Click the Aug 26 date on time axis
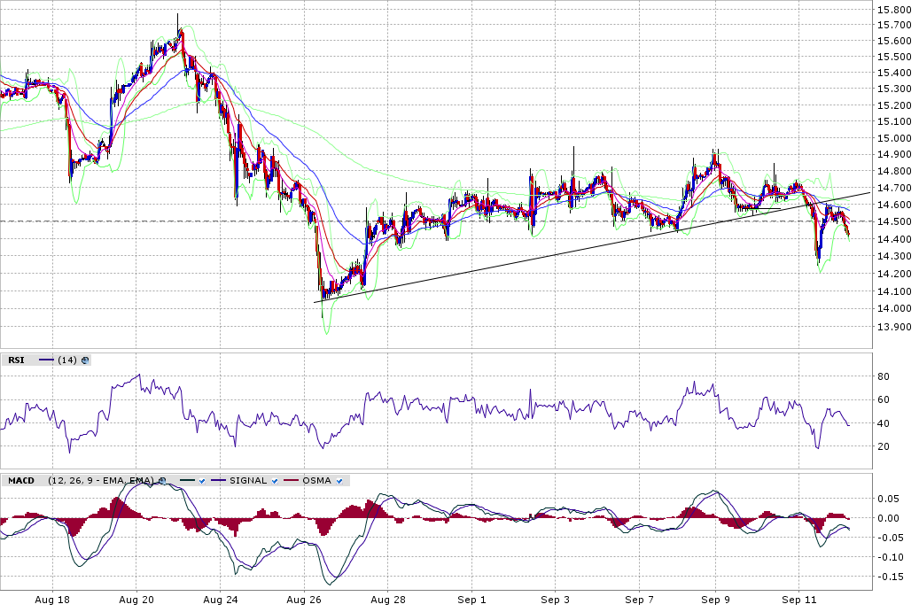The width and height of the screenshot is (919, 612). click(303, 600)
